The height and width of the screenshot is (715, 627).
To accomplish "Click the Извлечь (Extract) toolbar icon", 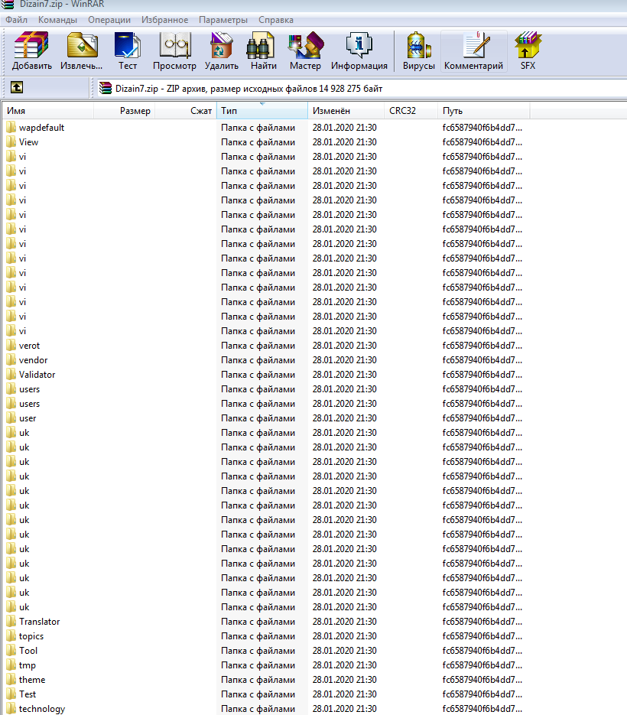I will coord(82,51).
